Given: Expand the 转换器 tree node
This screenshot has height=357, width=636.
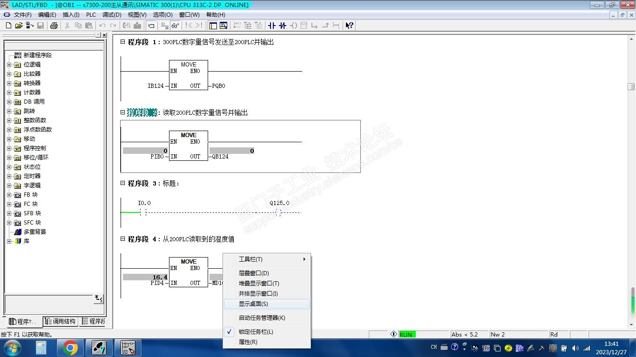Looking at the screenshot, I should [9, 83].
